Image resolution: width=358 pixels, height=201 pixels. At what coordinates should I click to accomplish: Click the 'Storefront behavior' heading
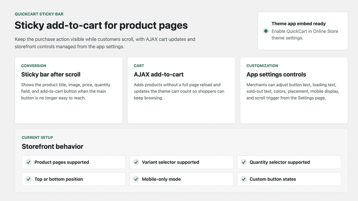pos(52,147)
